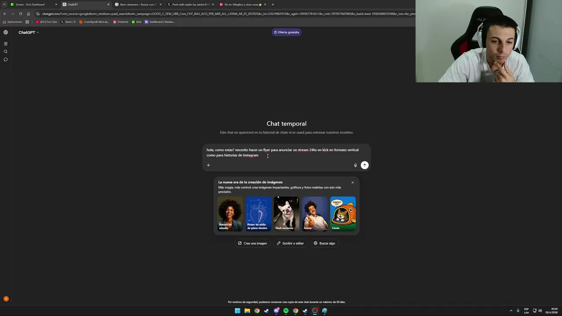Screen dimensions: 562x316
Task: Close the Pin en Dibujitos tab
Action: tap(265, 4)
